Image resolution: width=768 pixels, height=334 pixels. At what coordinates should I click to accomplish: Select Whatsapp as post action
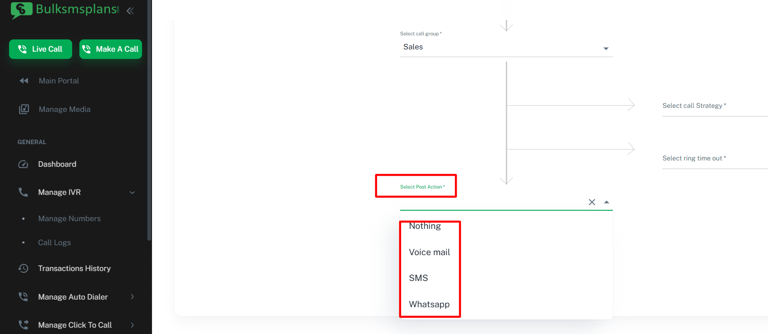pyautogui.click(x=429, y=304)
